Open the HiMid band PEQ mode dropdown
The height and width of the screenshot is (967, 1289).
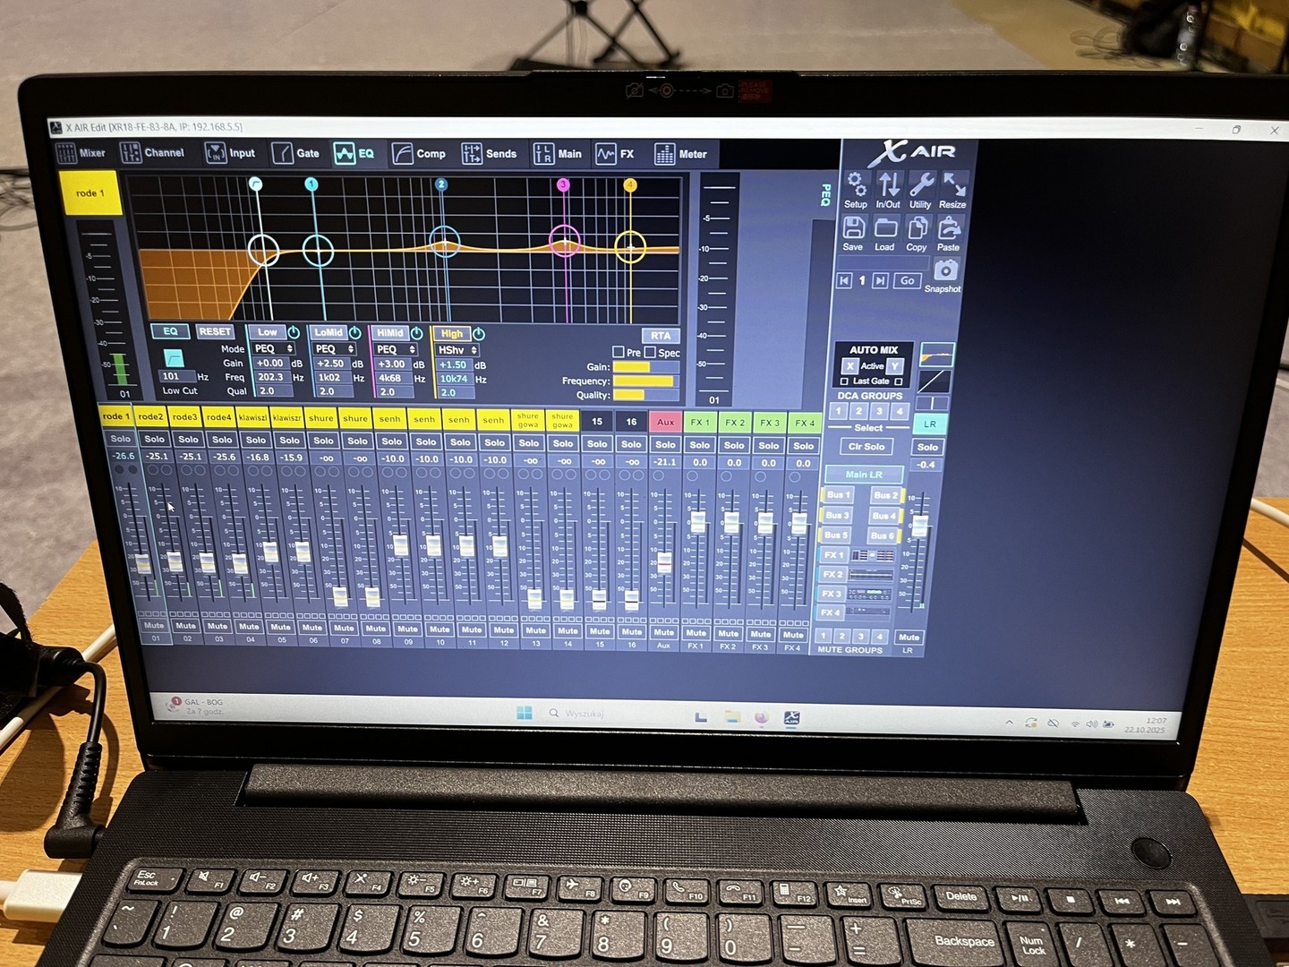pyautogui.click(x=397, y=349)
